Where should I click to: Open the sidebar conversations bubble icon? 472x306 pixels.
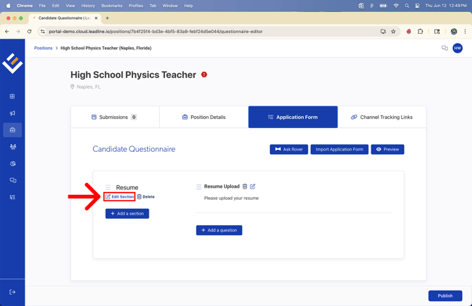click(12, 181)
